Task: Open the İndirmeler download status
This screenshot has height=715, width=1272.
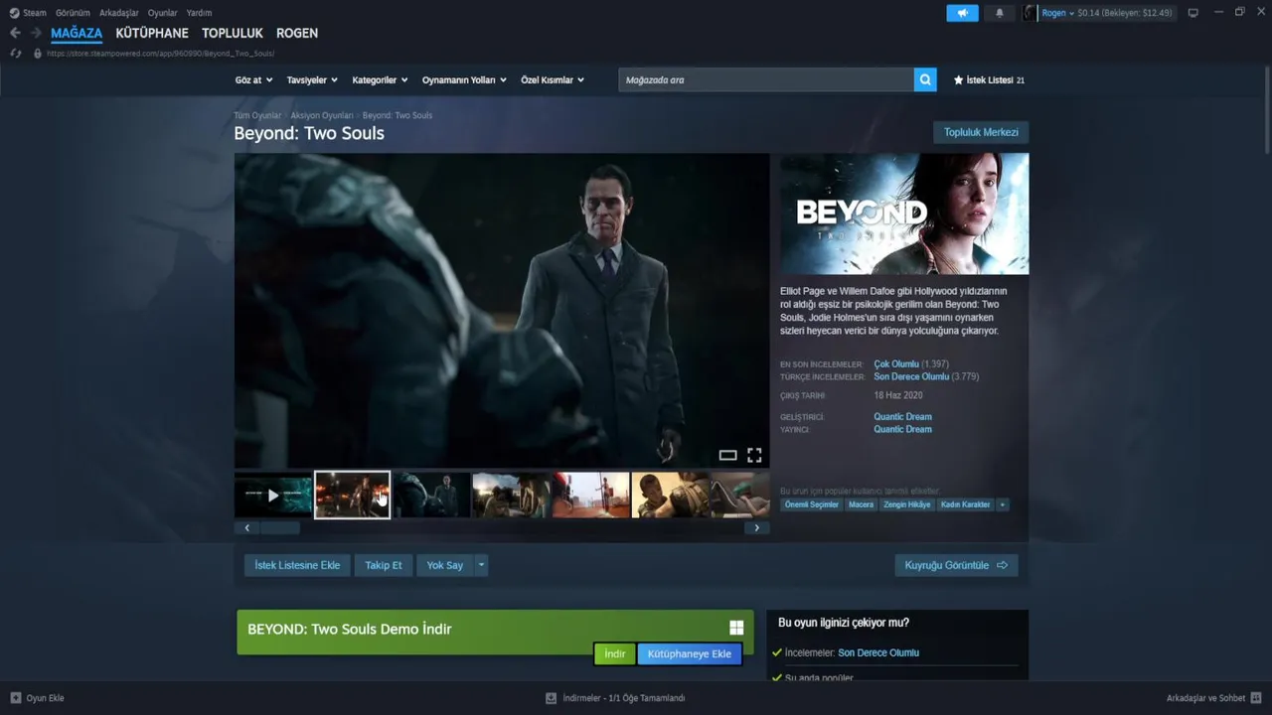Action: (623, 698)
